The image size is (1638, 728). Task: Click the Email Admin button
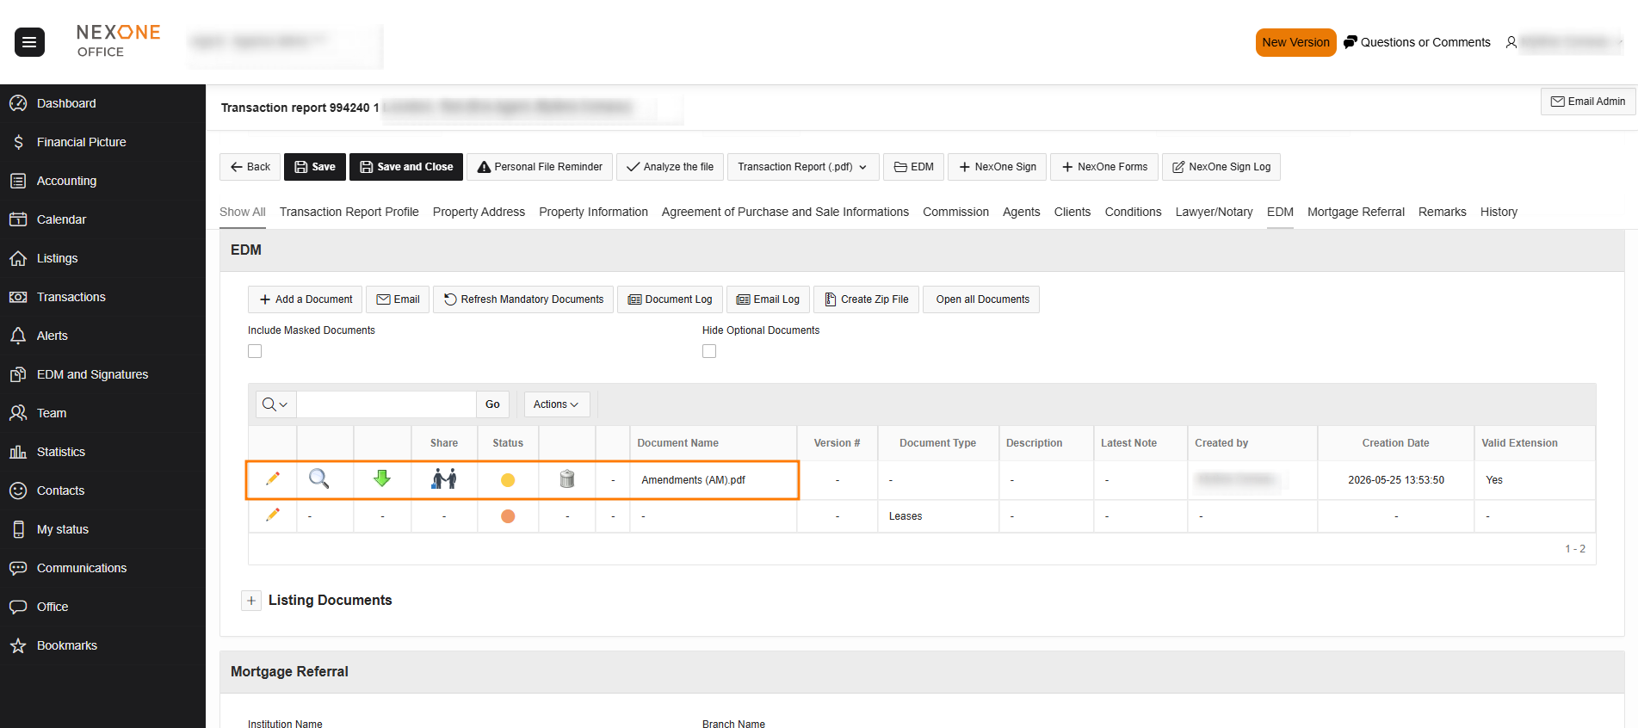coord(1588,102)
